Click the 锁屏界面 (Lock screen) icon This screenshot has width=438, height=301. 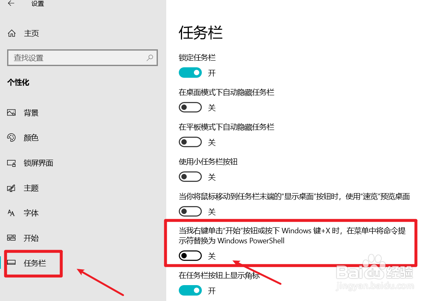(x=12, y=163)
